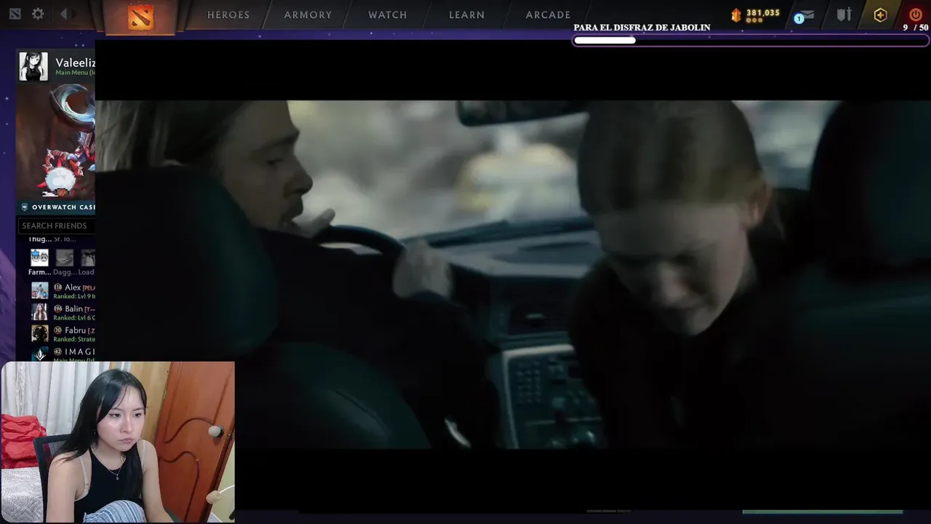The height and width of the screenshot is (524, 931).
Task: Click Alex's level 18 badge
Action: pos(58,287)
